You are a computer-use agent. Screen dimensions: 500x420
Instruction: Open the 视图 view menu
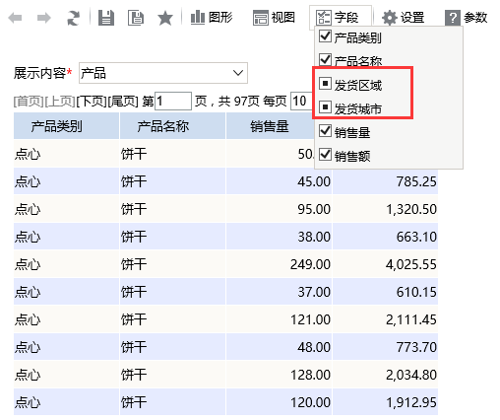point(274,18)
